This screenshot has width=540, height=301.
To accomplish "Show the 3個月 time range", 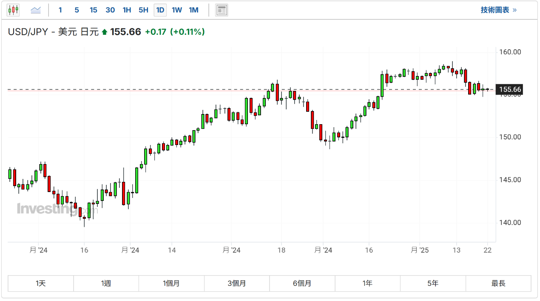I will 237,283.
